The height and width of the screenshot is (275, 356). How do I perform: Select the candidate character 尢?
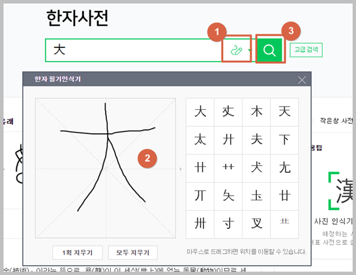click(284, 168)
